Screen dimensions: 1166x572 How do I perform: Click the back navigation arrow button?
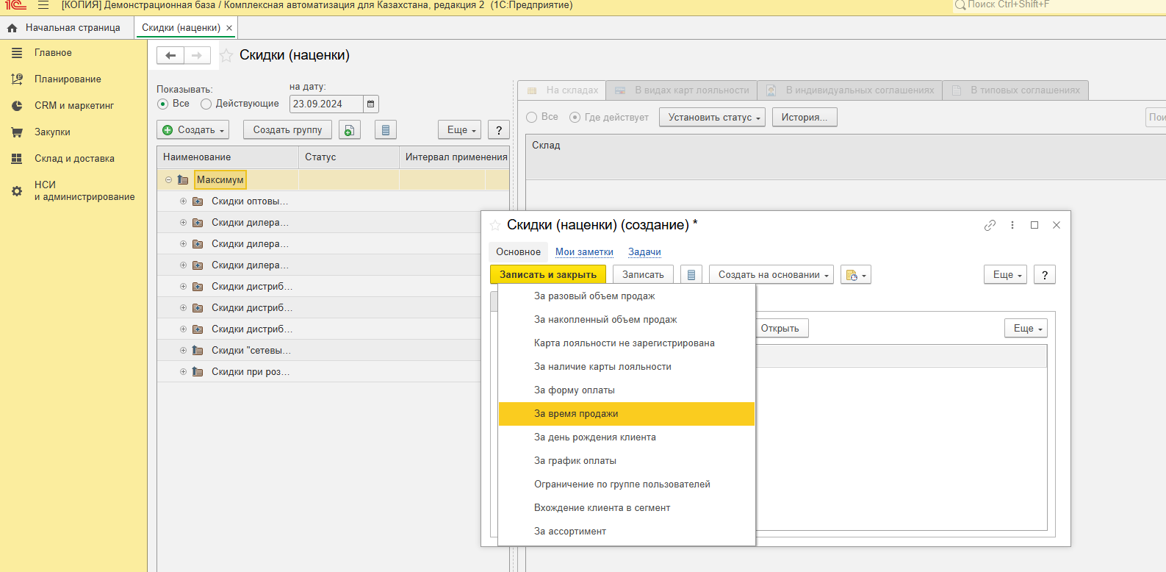[170, 55]
